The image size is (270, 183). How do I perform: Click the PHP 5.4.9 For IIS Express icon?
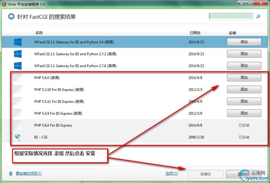coord(18,113)
